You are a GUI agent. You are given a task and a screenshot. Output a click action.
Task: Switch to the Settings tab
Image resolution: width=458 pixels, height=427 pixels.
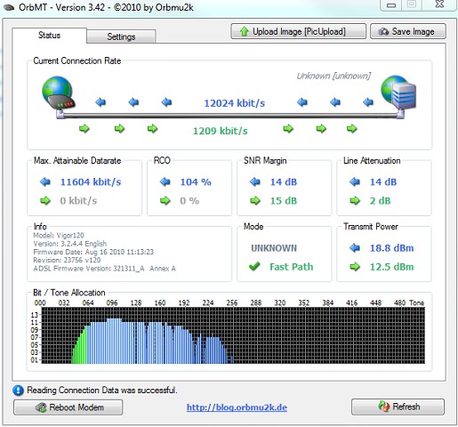pyautogui.click(x=121, y=36)
